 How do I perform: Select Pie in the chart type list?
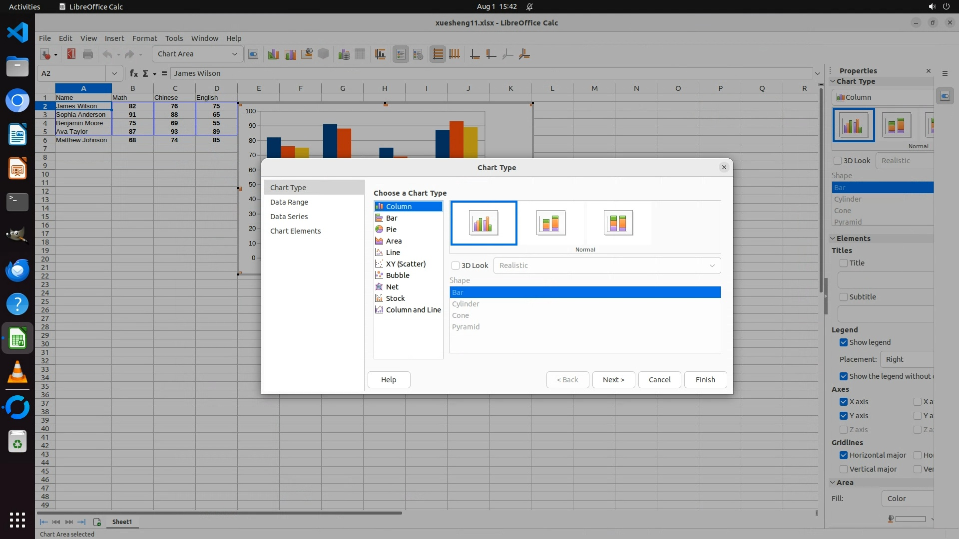pyautogui.click(x=391, y=230)
